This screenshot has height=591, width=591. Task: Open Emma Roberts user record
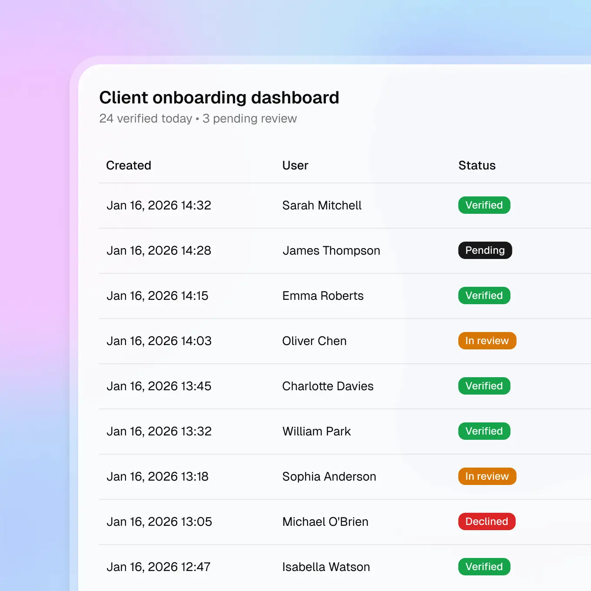[323, 296]
